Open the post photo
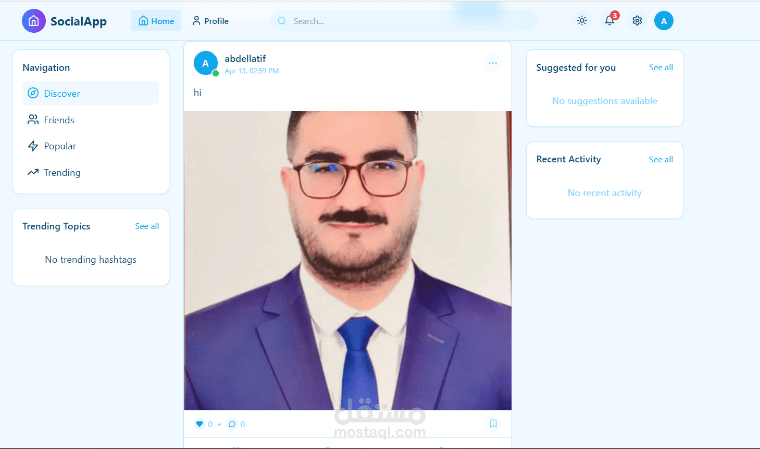 tap(347, 260)
